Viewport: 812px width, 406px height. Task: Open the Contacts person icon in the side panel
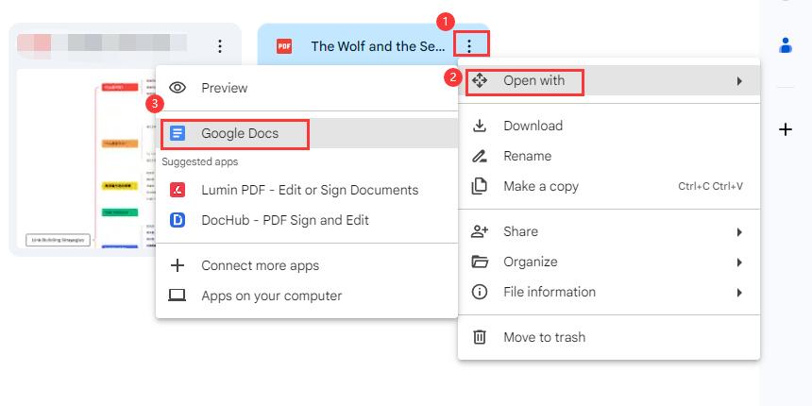click(x=786, y=45)
